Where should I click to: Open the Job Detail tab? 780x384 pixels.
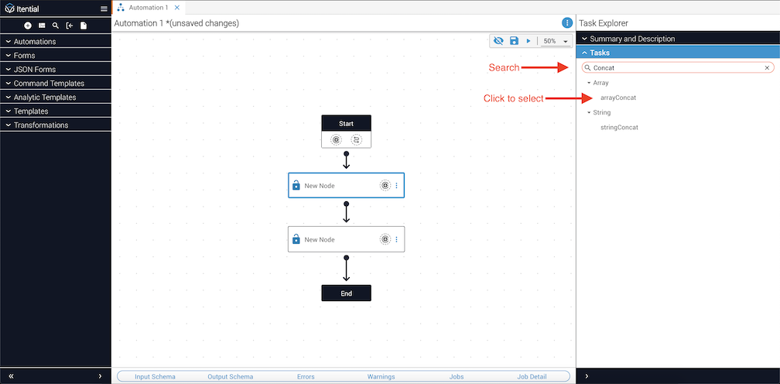point(532,376)
